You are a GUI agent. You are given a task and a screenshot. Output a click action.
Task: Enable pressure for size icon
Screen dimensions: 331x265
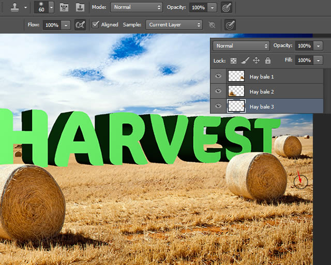point(230,25)
